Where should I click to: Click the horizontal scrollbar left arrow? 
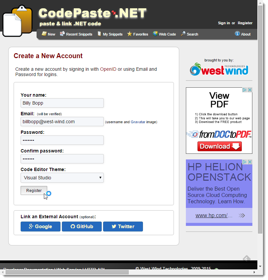point(3,272)
